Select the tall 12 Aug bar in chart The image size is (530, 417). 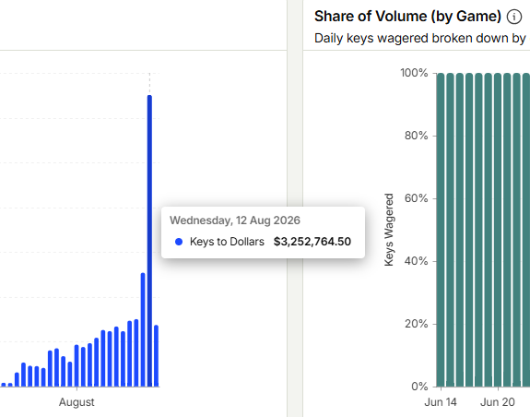tap(149, 241)
